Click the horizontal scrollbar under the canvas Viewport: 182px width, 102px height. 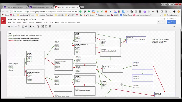102,98
